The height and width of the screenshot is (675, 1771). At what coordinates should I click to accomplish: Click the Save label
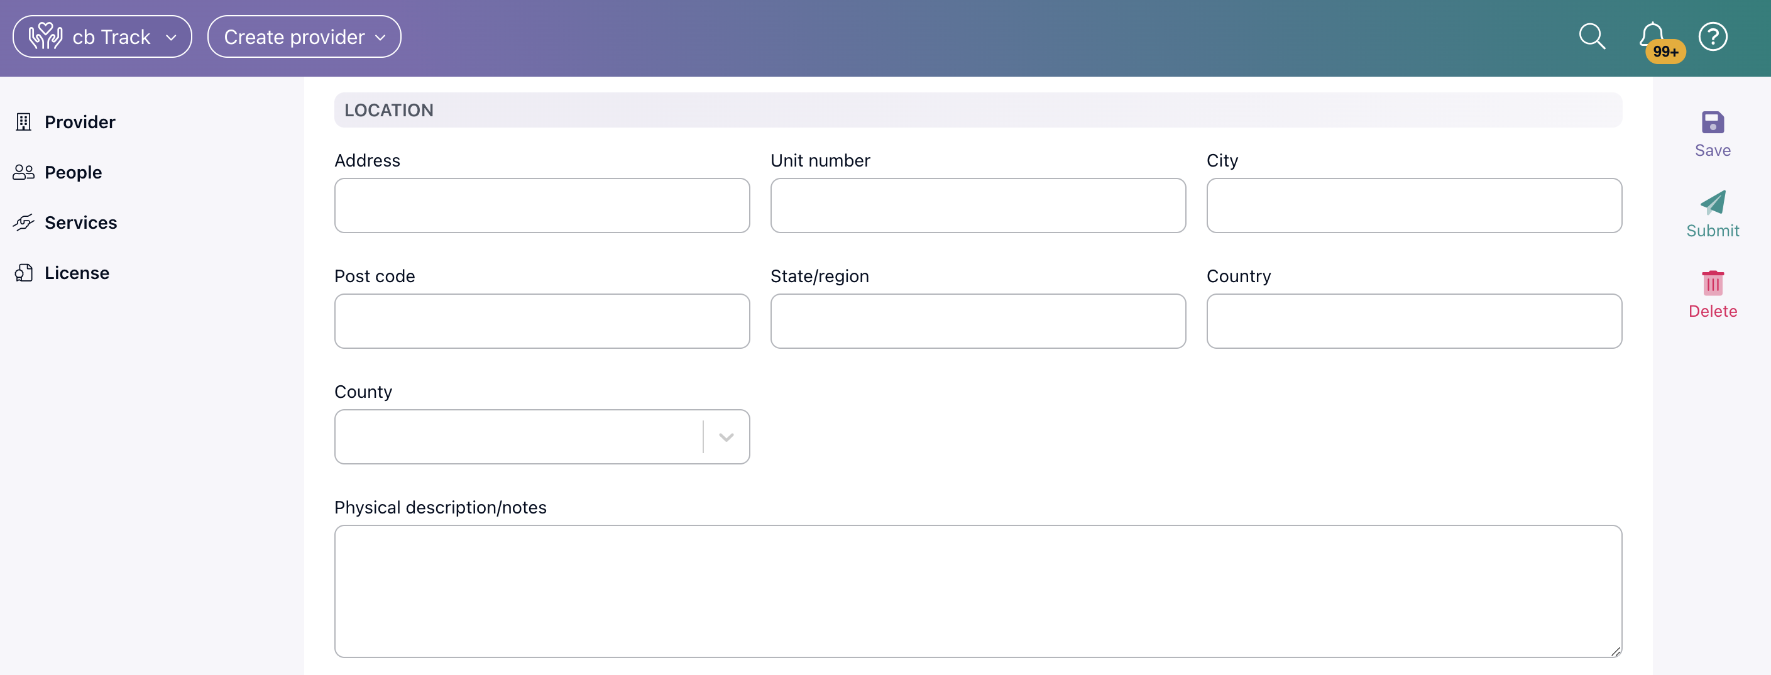pyautogui.click(x=1713, y=150)
